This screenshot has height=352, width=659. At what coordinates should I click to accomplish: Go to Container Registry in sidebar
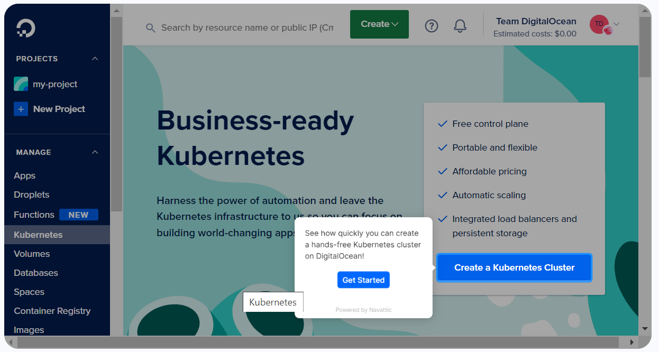(52, 311)
